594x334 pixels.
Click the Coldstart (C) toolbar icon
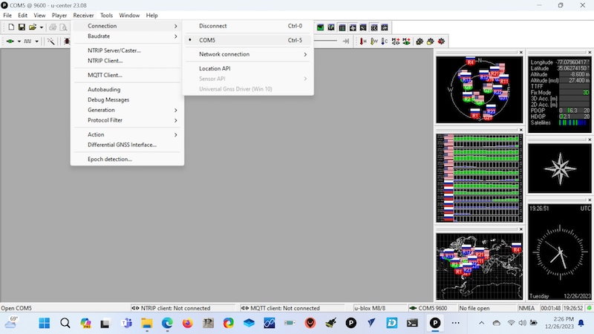coord(385,41)
